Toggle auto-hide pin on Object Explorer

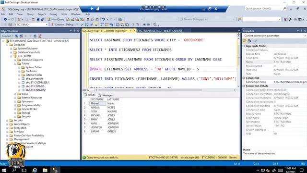coord(74,31)
